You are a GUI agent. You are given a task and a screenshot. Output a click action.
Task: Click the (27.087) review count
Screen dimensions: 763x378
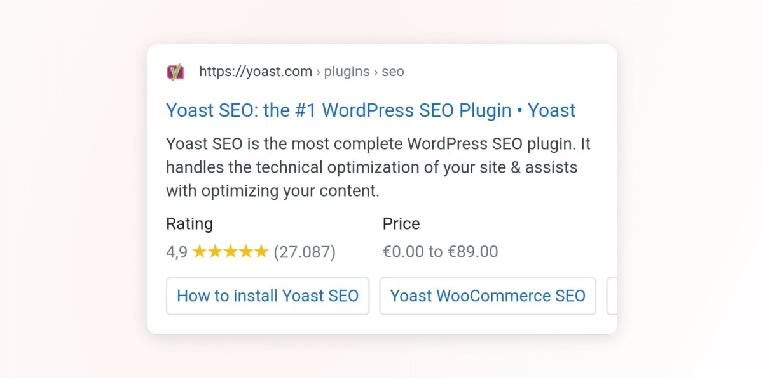click(x=305, y=252)
